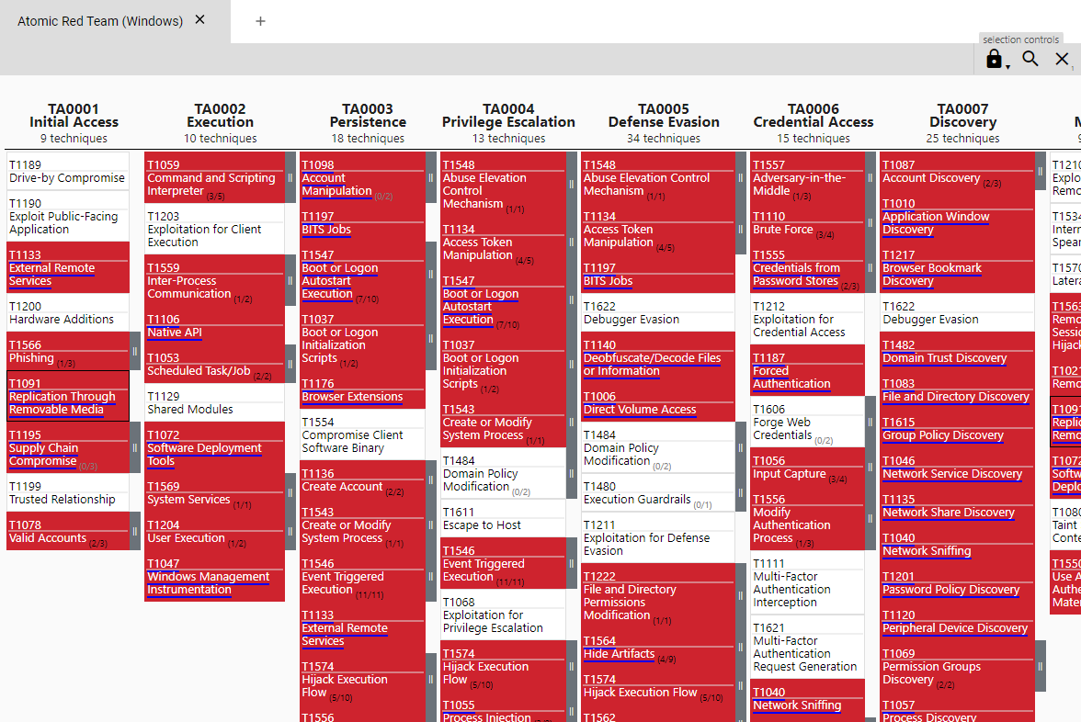Expand T1053 Scheduled Task/Job sub-techniques
The height and width of the screenshot is (722, 1081).
tap(290, 365)
